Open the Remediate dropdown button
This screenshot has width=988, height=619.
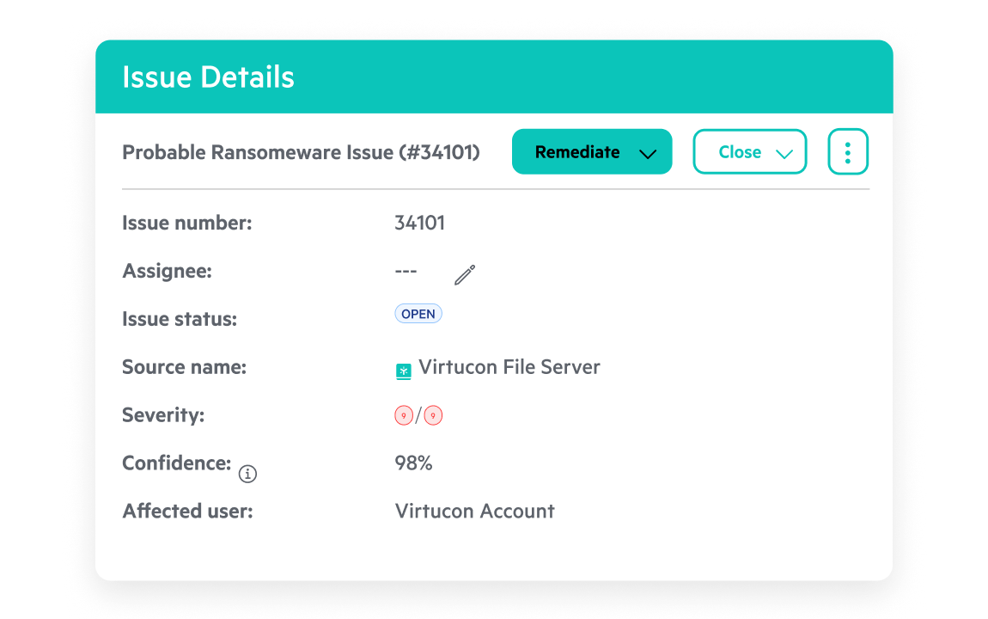coord(592,152)
